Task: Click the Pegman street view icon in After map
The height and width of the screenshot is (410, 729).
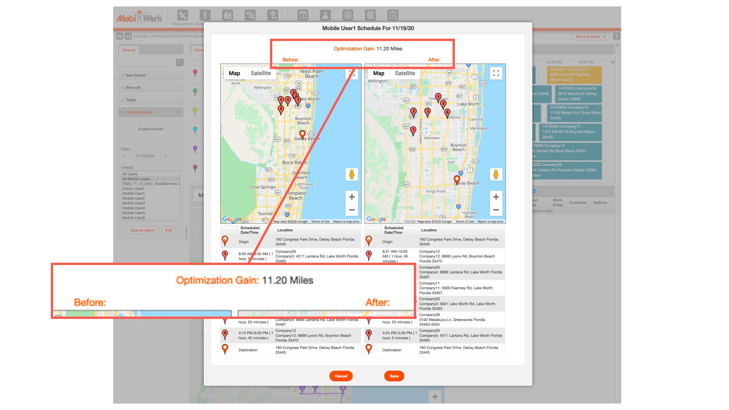Action: click(x=495, y=174)
